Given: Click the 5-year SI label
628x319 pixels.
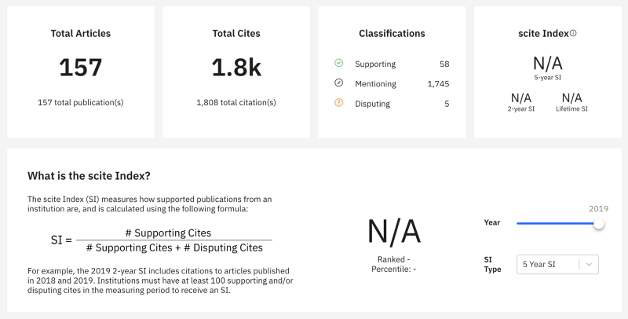Looking at the screenshot, I should tap(547, 77).
